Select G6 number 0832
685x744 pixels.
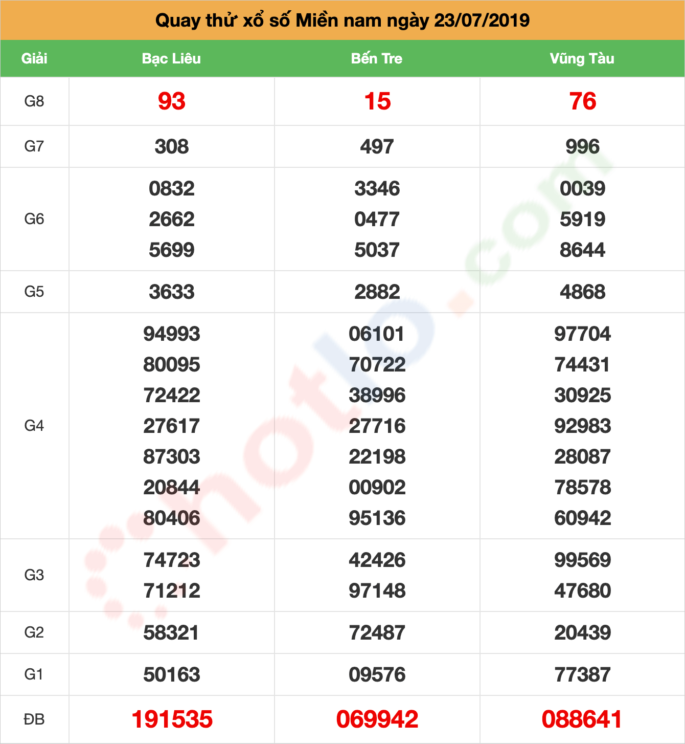172,189
